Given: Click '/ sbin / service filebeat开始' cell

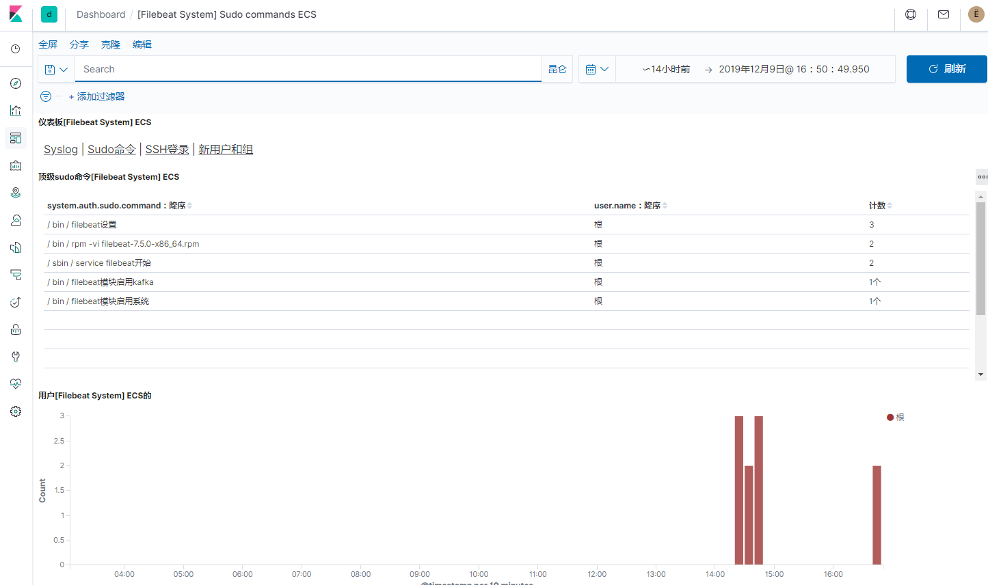Looking at the screenshot, I should click(99, 263).
